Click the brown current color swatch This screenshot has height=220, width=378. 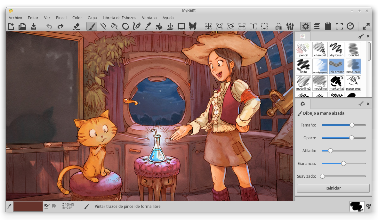[x=28, y=206]
